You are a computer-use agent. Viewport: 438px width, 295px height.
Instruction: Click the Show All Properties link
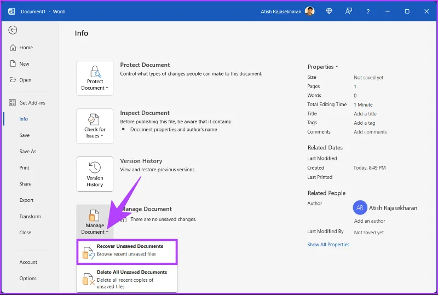(328, 245)
